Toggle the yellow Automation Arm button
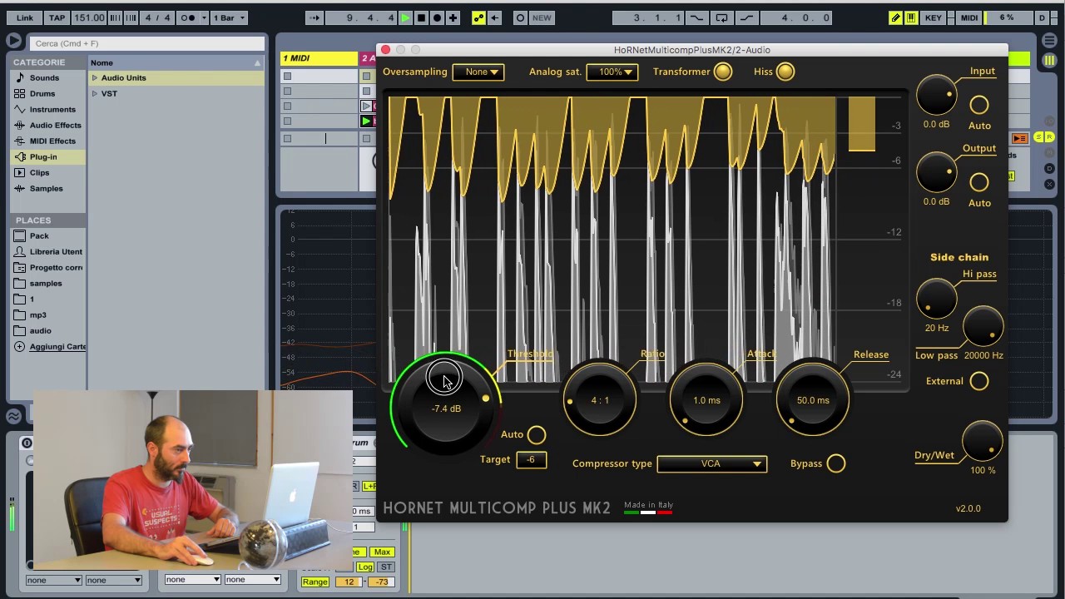Image resolution: width=1065 pixels, height=599 pixels. 478,17
